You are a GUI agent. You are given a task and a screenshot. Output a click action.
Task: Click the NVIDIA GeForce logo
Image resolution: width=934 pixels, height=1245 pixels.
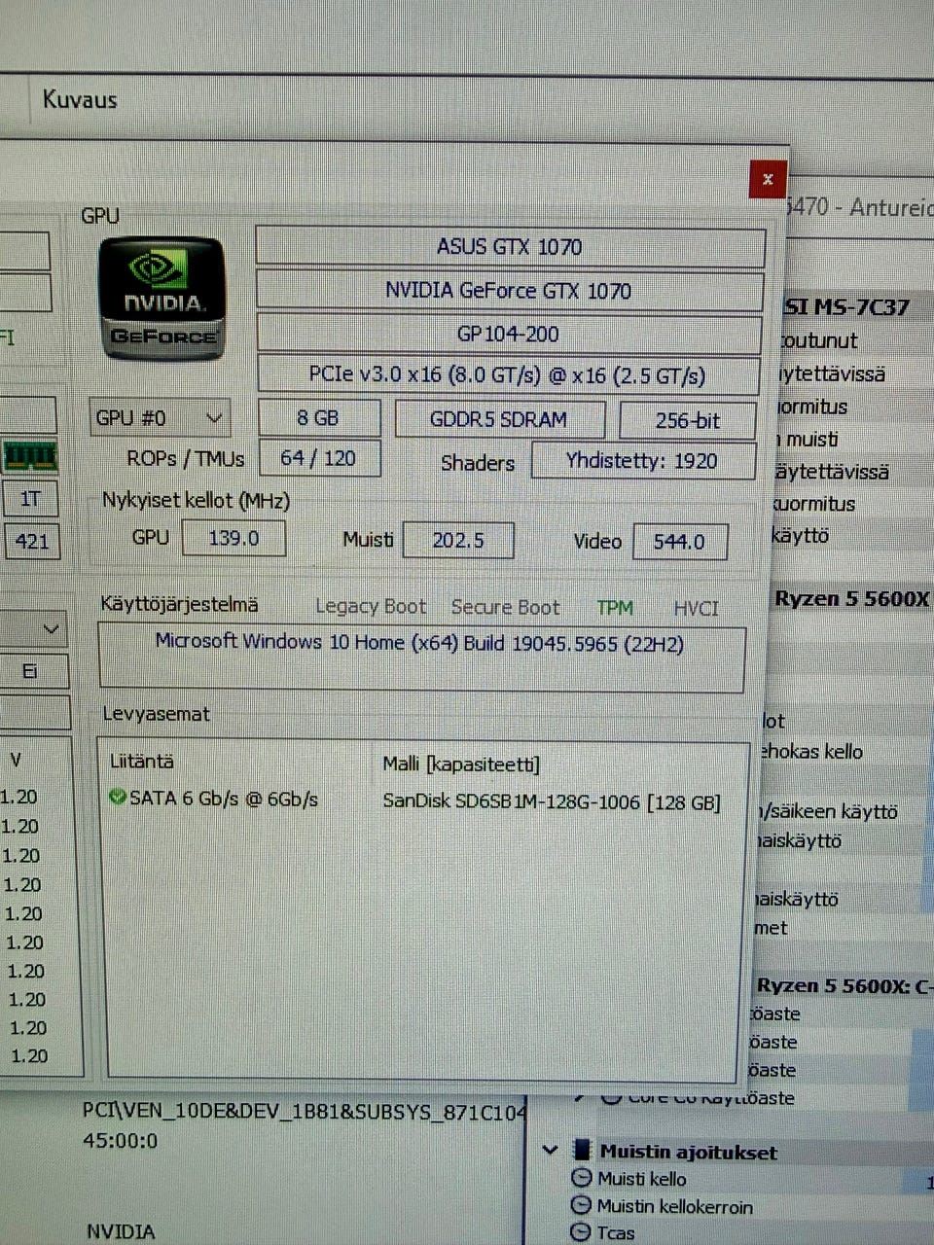click(x=162, y=297)
